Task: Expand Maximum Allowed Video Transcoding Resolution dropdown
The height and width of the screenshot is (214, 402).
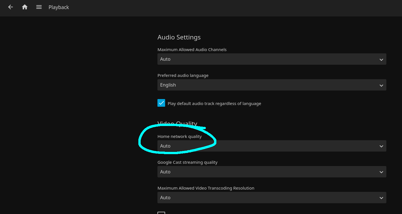Action: tap(272, 198)
